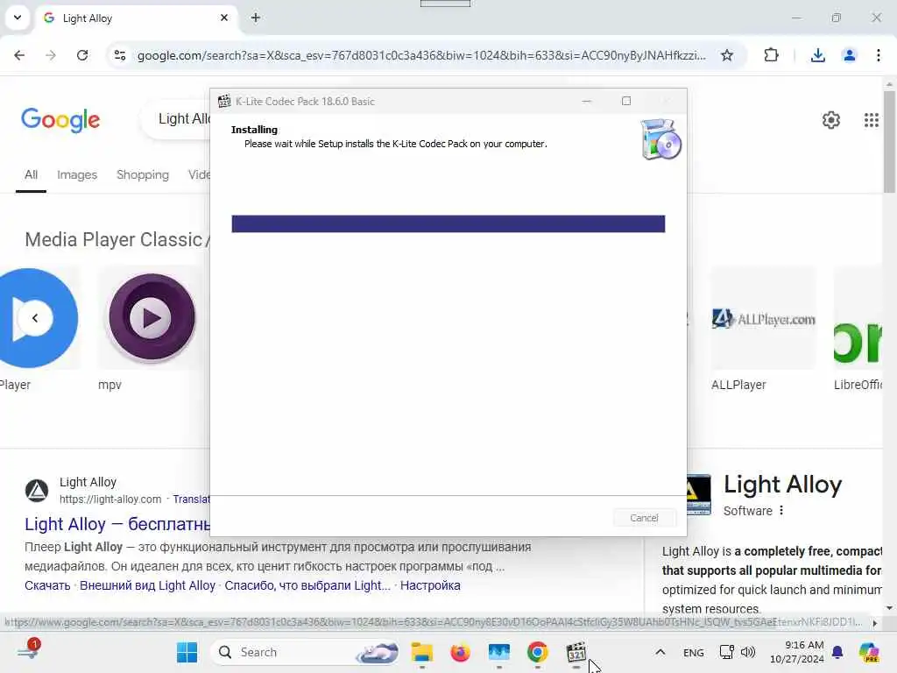
Task: Click K-Lite installer title bar icon
Action: (224, 102)
